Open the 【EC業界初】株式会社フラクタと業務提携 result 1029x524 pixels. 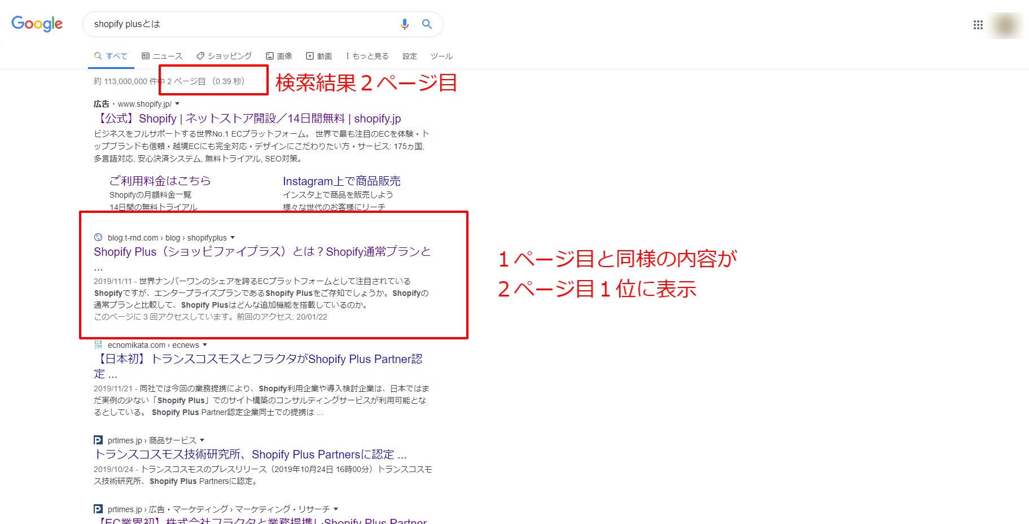tap(260, 521)
